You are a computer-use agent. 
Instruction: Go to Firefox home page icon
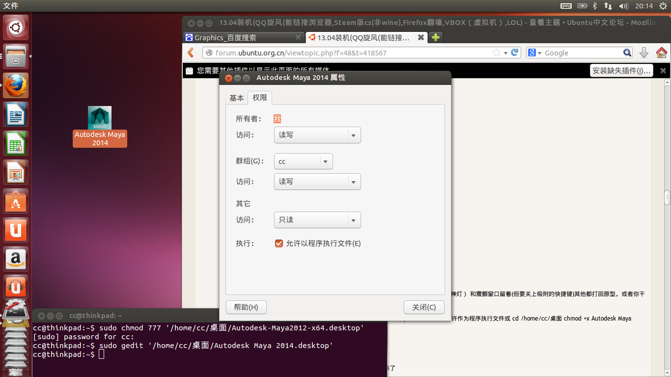[x=661, y=53]
